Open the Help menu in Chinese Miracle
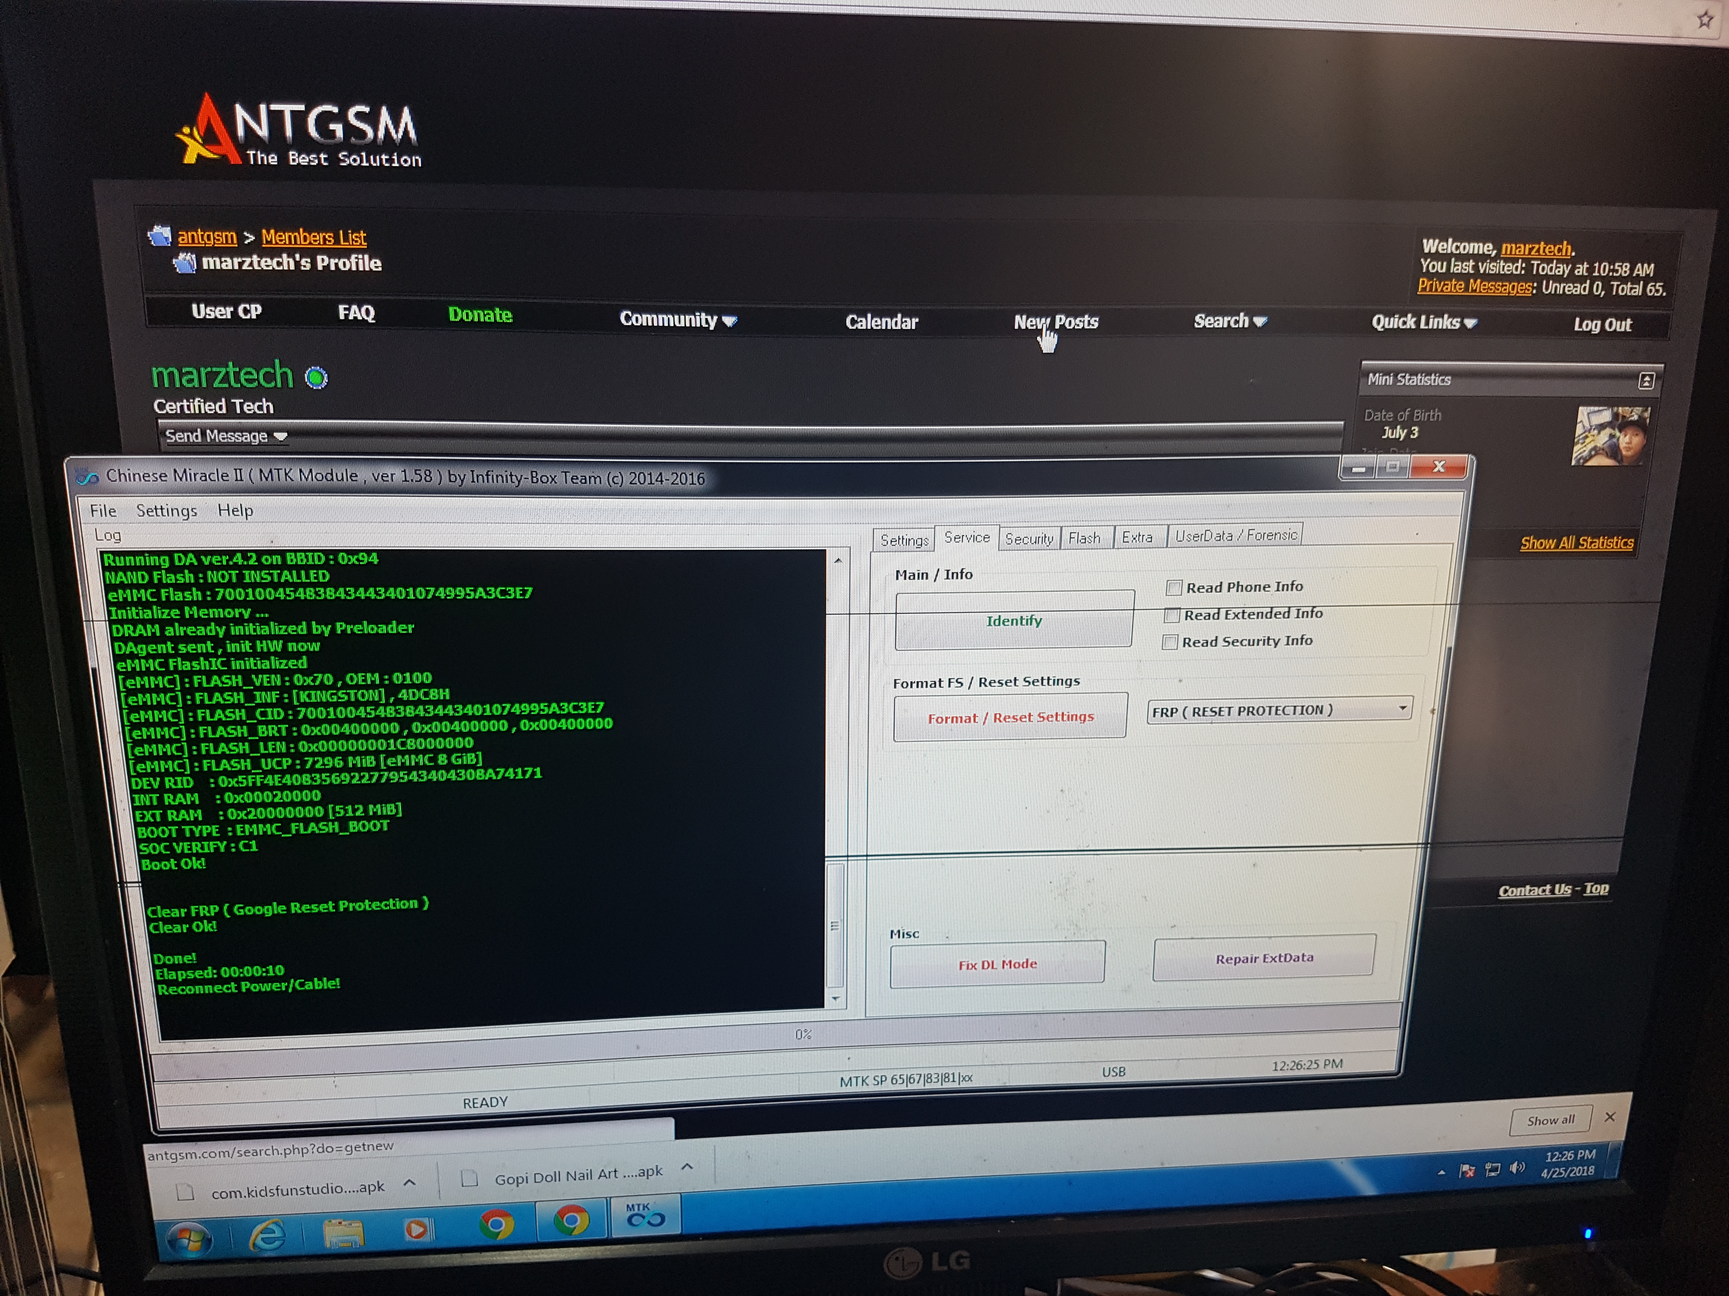This screenshot has width=1729, height=1296. point(235,511)
